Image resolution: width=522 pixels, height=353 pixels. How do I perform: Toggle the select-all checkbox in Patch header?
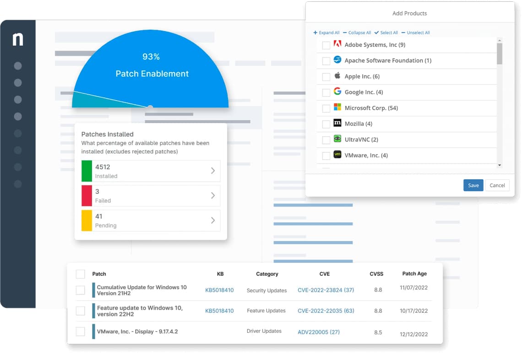click(81, 274)
